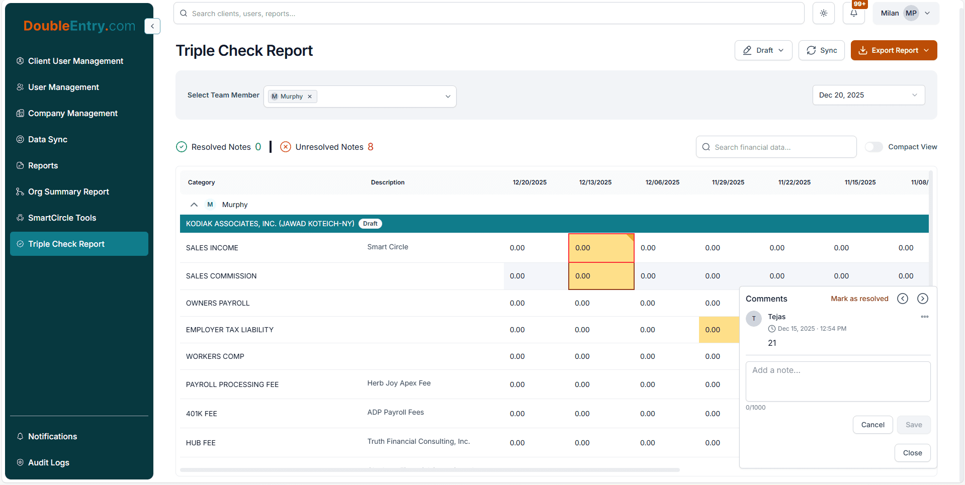Navigate to Audit Logs in the sidebar
This screenshot has height=485, width=965.
pyautogui.click(x=49, y=462)
